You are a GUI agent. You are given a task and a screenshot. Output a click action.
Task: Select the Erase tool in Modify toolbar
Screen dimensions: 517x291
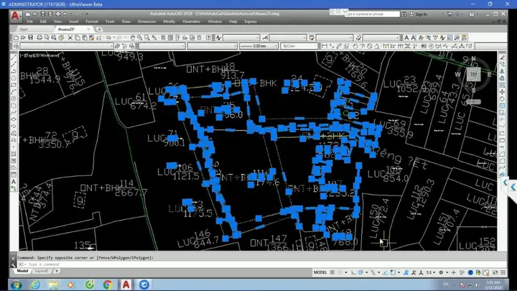pyautogui.click(x=502, y=57)
